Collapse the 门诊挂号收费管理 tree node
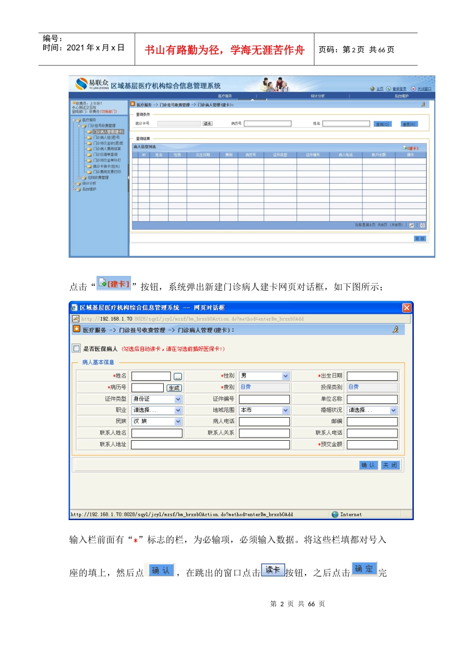456x646 pixels. pyautogui.click(x=79, y=126)
